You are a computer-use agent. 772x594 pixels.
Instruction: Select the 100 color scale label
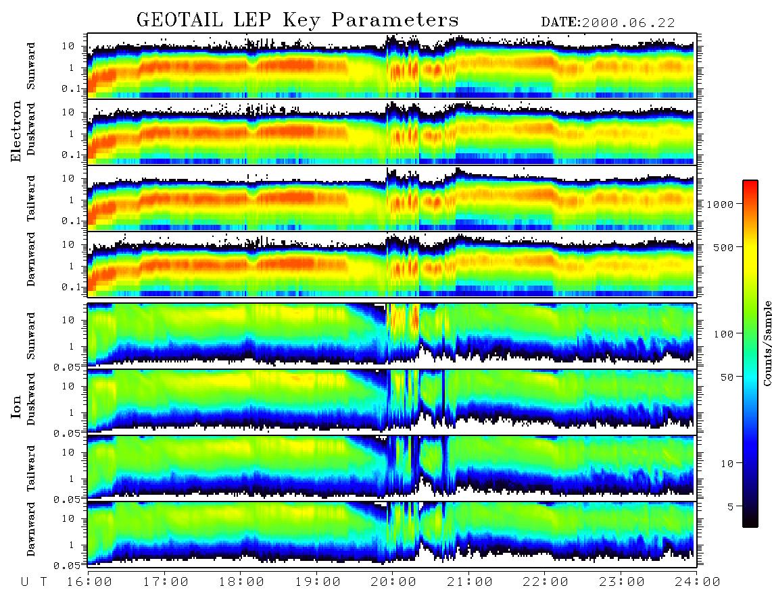pyautogui.click(x=724, y=334)
